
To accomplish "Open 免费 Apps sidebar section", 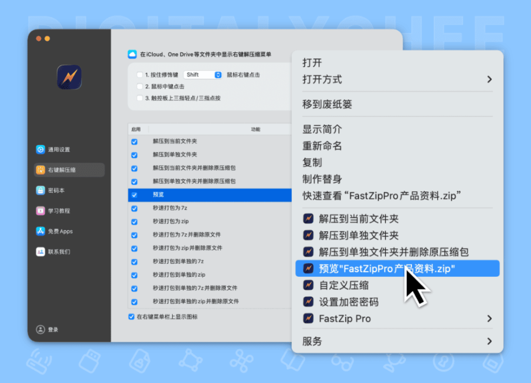I will pyautogui.click(x=70, y=231).
